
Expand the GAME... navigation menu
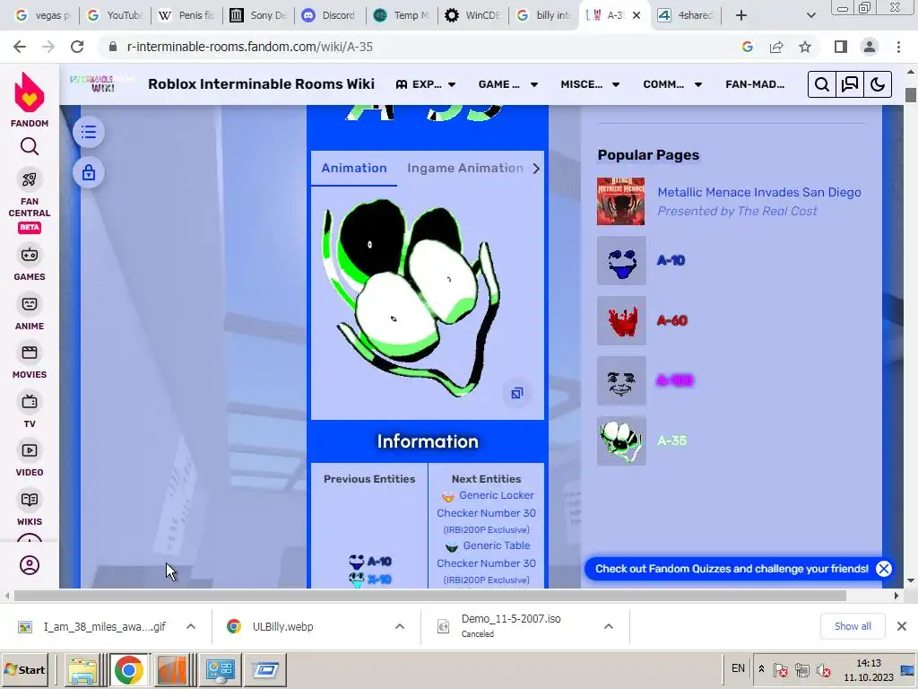pyautogui.click(x=507, y=84)
